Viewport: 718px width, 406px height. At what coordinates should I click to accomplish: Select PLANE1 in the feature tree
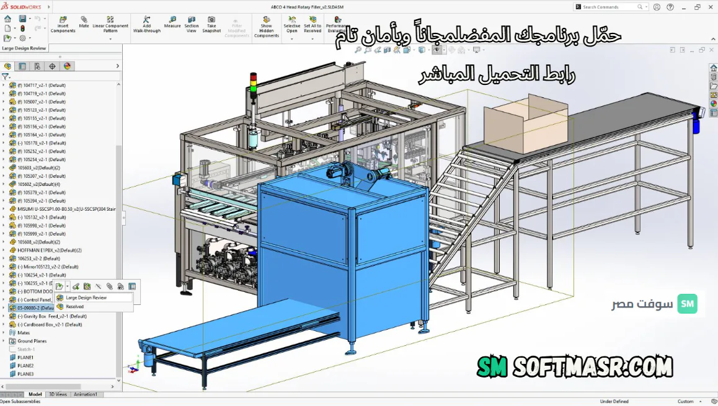[x=25, y=358]
